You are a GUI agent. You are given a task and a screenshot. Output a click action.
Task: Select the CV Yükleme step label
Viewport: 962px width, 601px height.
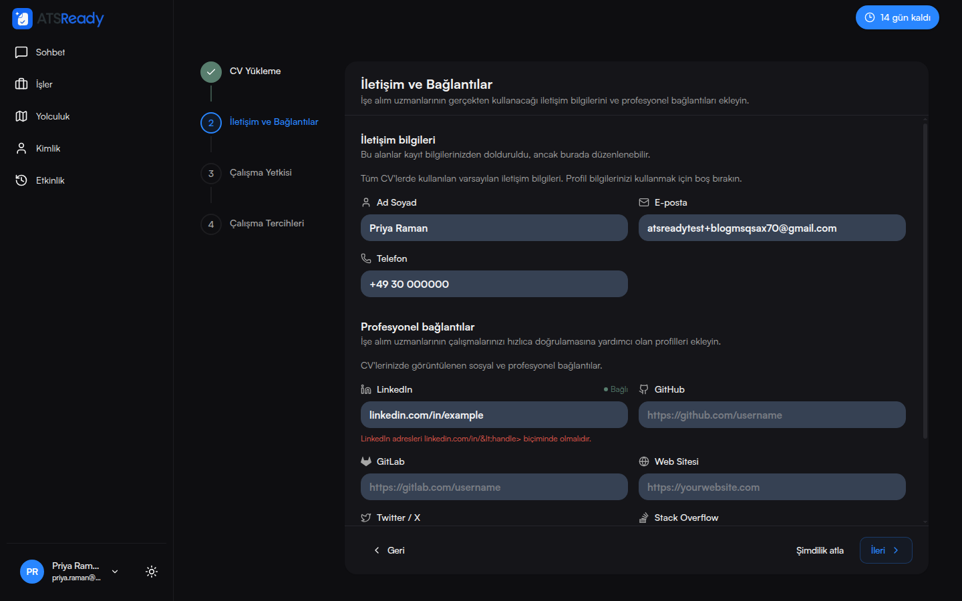pyautogui.click(x=255, y=71)
